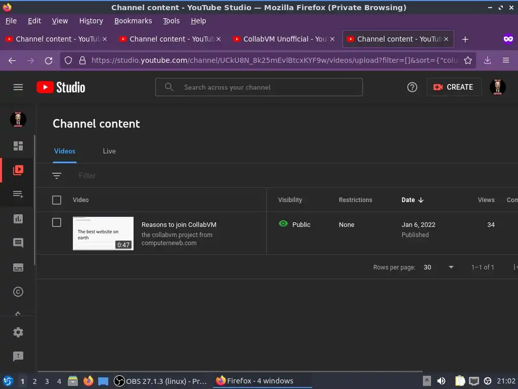Open the OBS 27.1.3 taskbar entry
The image size is (518, 389).
(160, 381)
